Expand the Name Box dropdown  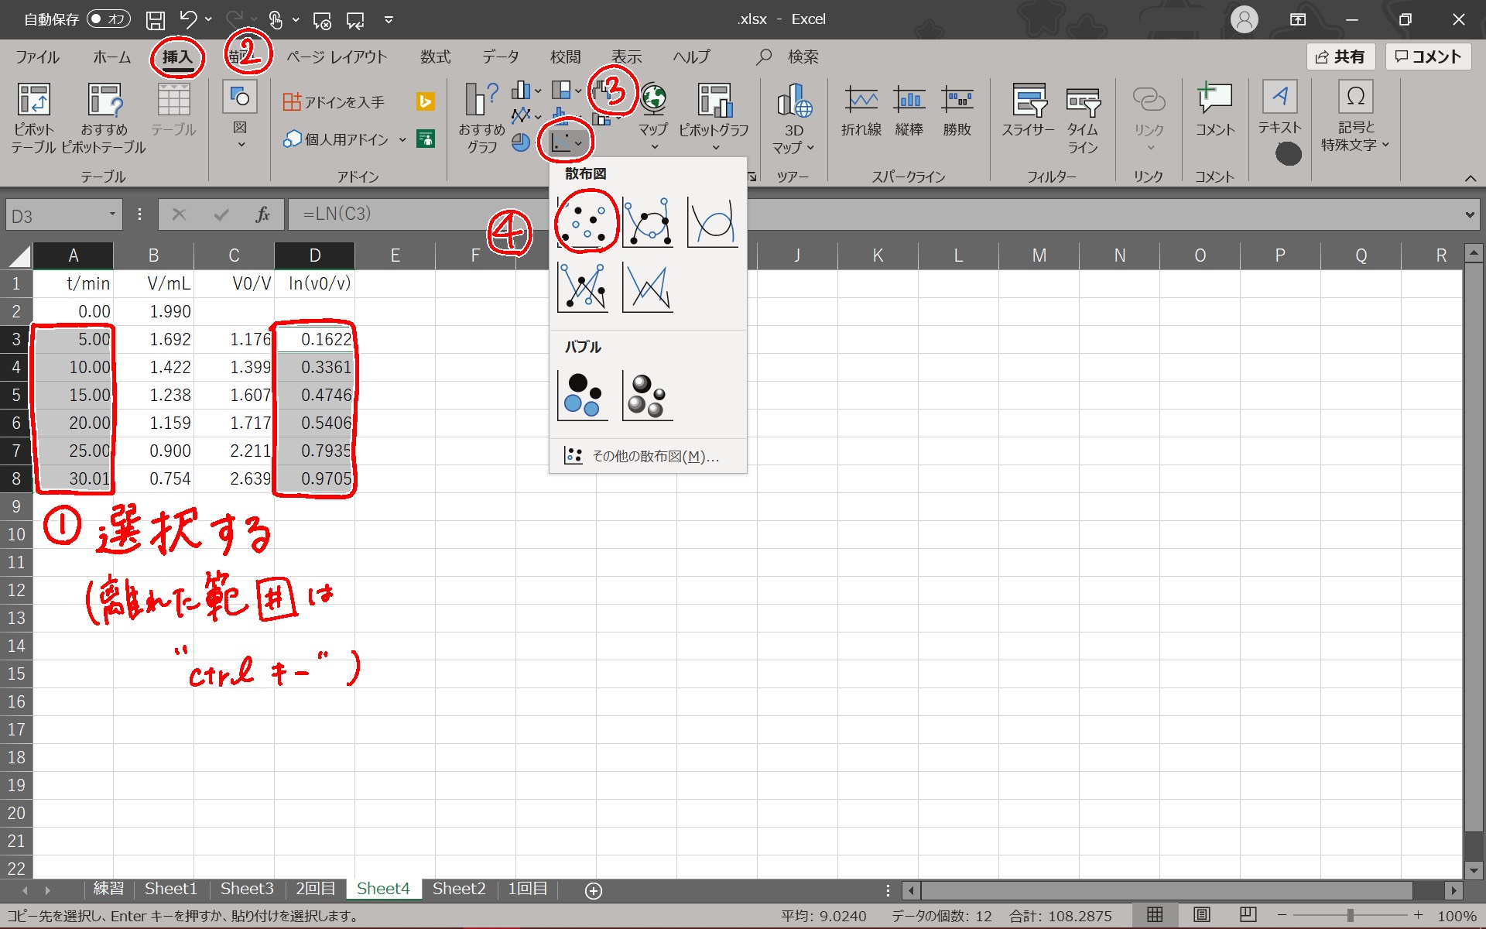pos(113,214)
